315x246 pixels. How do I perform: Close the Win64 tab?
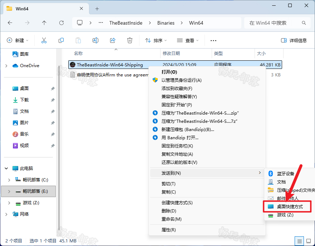pos(82,9)
